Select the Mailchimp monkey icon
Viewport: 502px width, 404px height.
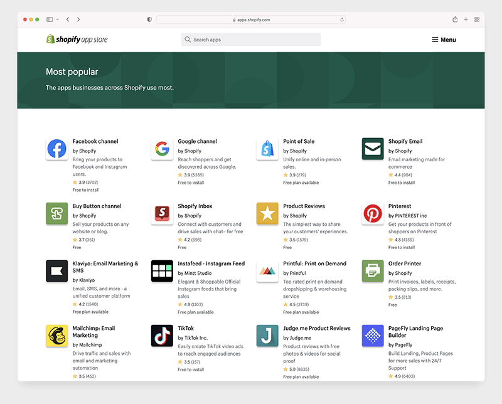pyautogui.click(x=56, y=336)
